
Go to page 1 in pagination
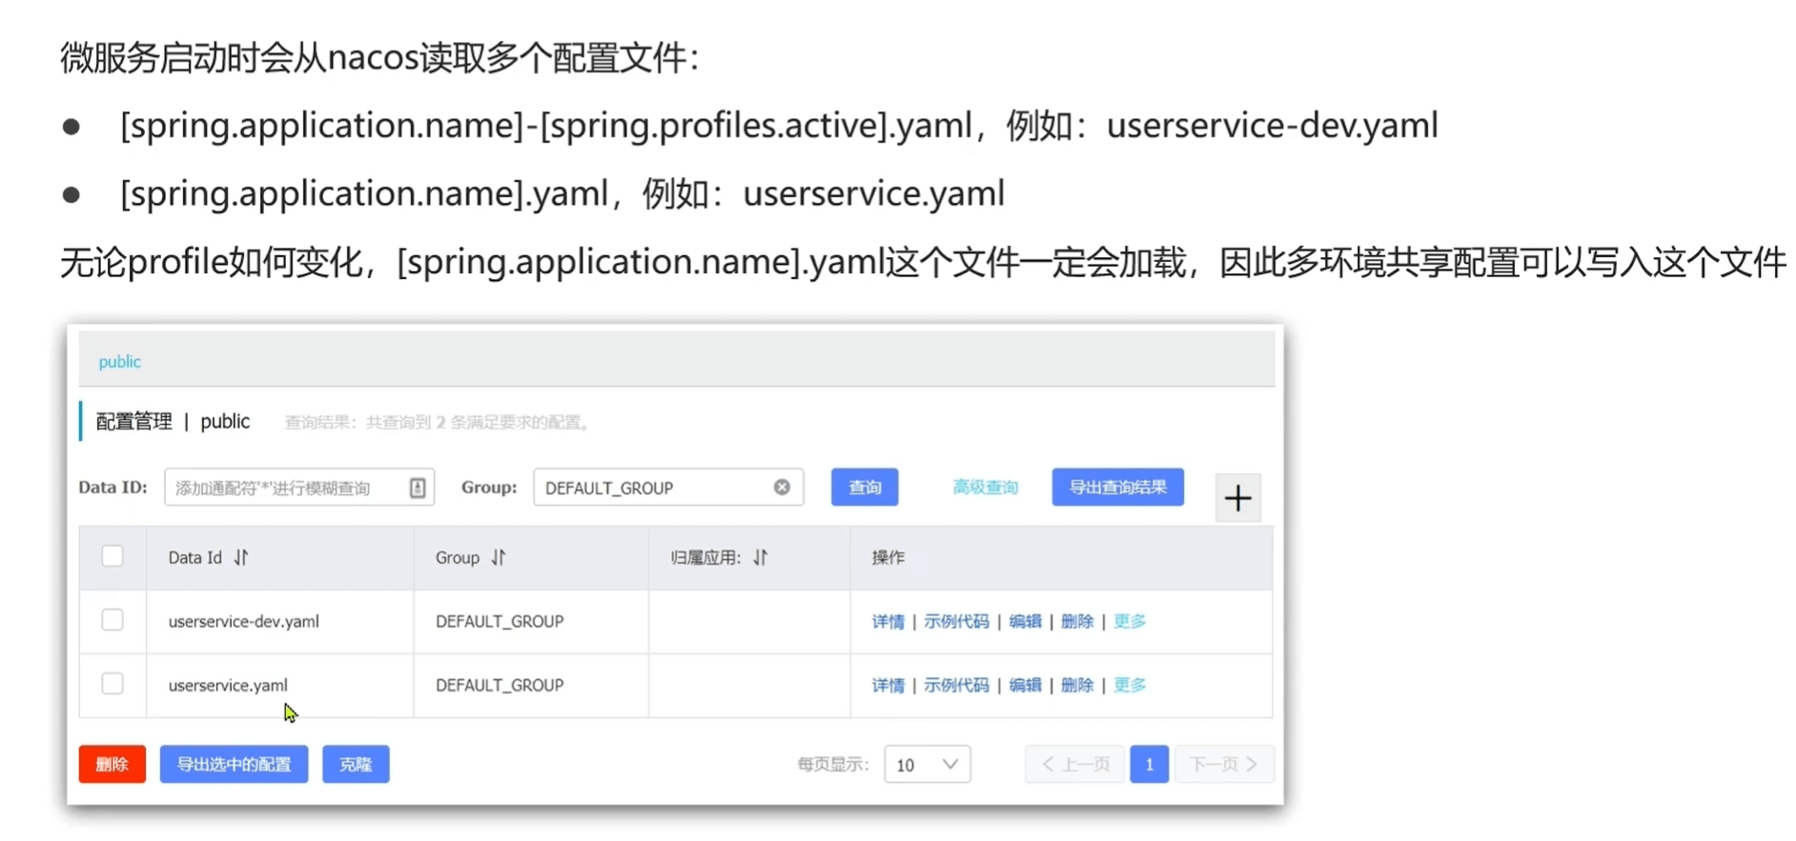[1149, 764]
